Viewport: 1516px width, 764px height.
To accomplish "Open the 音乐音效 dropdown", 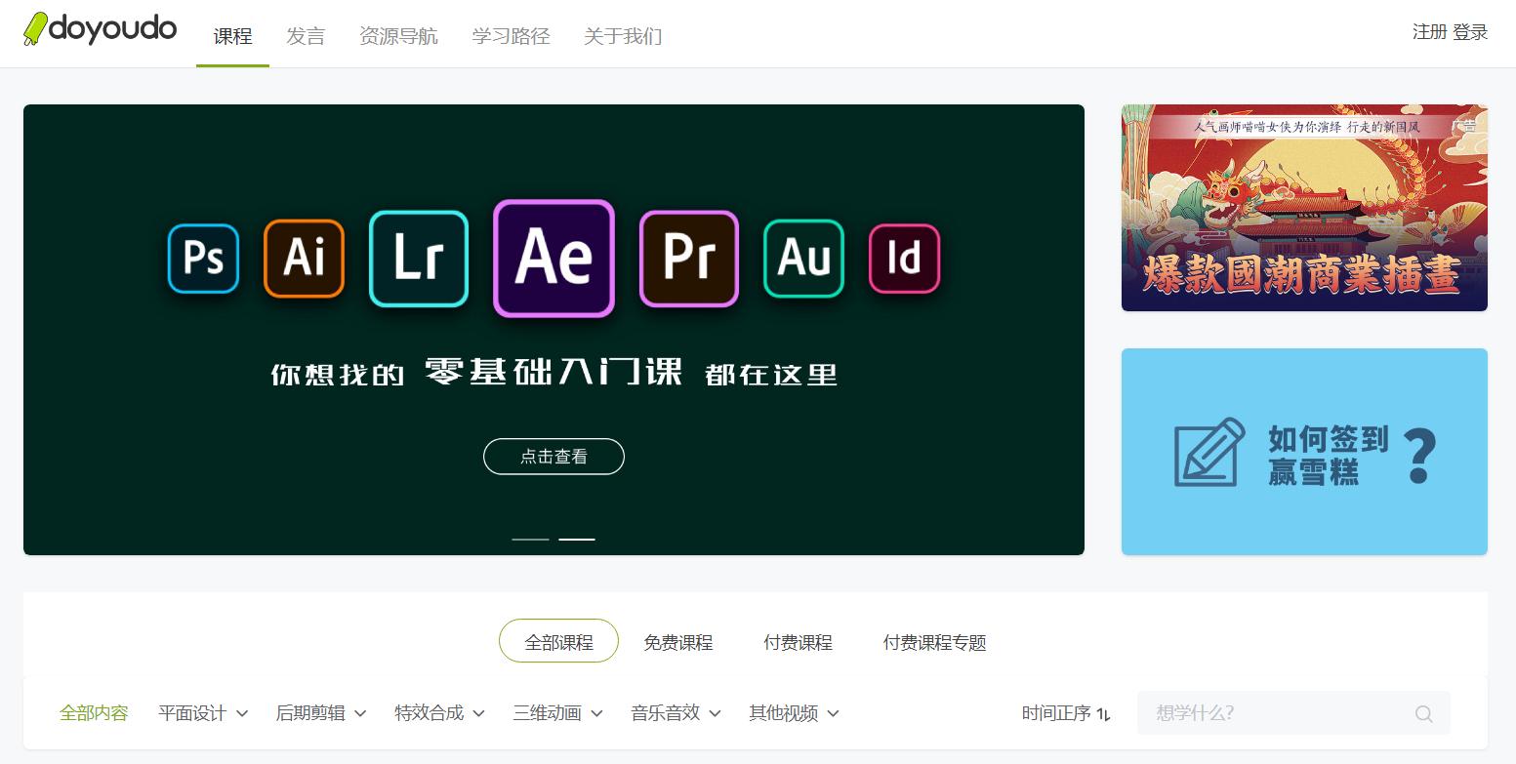I will click(x=668, y=713).
